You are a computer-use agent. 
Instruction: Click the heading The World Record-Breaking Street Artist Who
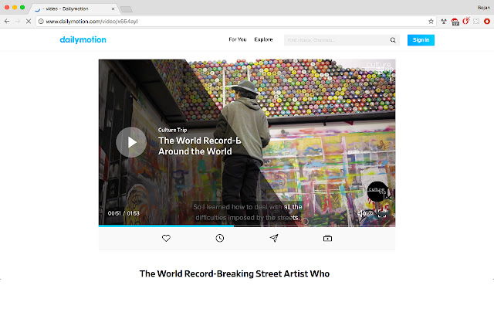[235, 273]
